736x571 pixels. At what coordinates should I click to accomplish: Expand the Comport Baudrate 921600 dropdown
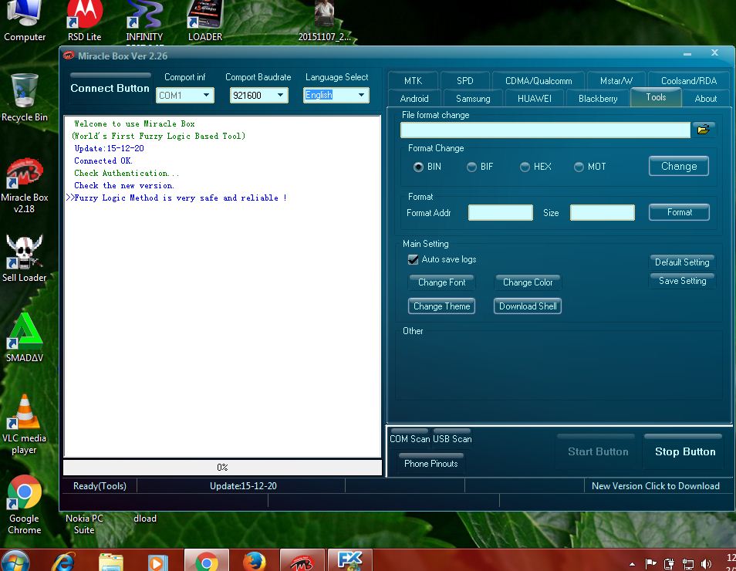(x=280, y=96)
